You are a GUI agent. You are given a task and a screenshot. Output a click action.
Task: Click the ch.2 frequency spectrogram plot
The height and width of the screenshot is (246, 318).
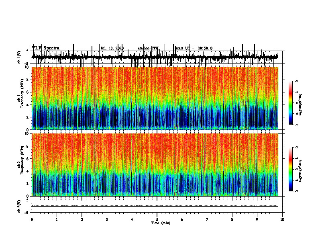pos(155,165)
